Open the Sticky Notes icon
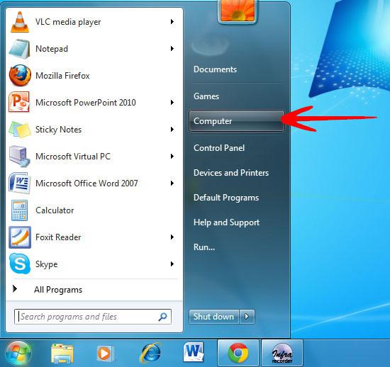 [20, 129]
